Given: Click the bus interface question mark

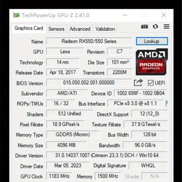Looking at the screenshot, I should (166, 103).
